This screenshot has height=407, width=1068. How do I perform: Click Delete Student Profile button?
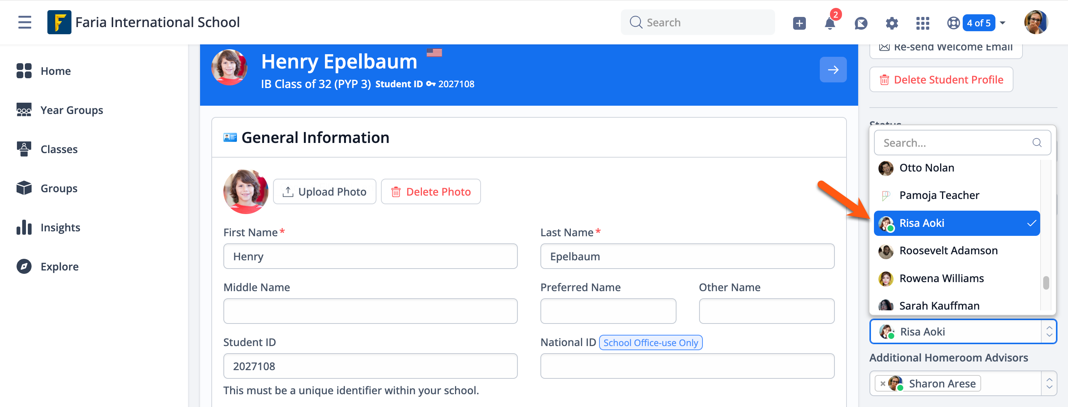pos(941,80)
